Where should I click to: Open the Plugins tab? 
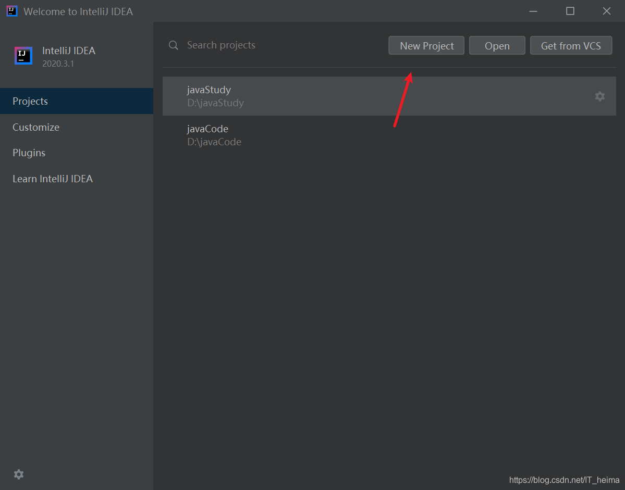point(77,153)
